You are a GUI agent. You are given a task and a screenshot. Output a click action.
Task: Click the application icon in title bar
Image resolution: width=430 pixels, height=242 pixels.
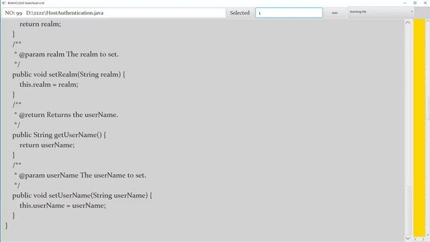4,3
